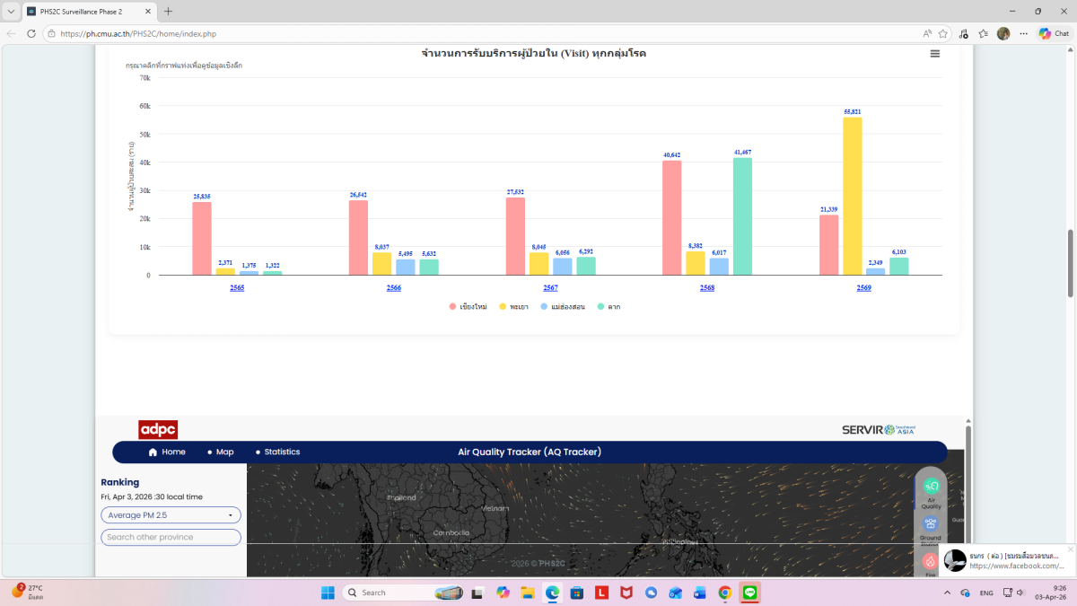
Task: Open the Read aloud icon in address bar
Action: (x=926, y=33)
